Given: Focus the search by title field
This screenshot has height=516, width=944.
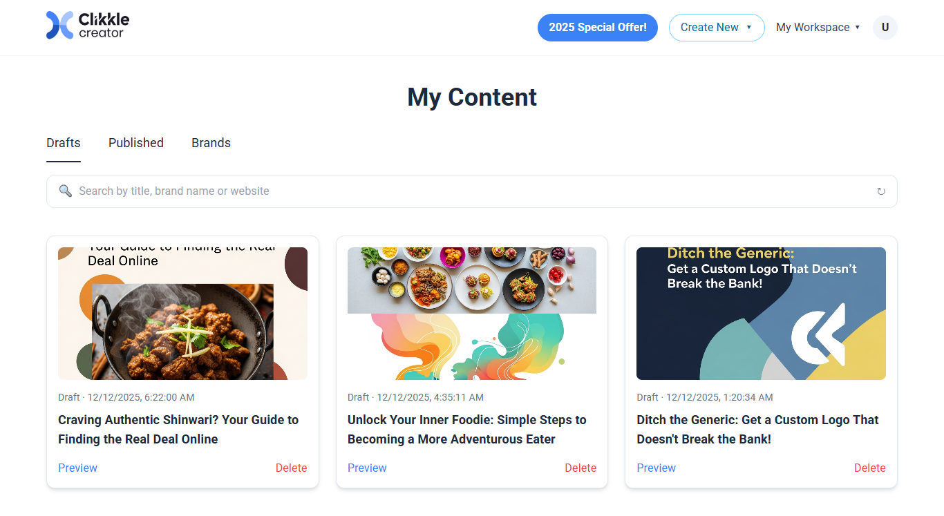Looking at the screenshot, I should [x=470, y=191].
